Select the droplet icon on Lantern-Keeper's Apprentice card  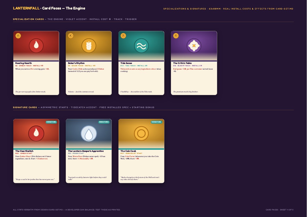tap(89, 133)
